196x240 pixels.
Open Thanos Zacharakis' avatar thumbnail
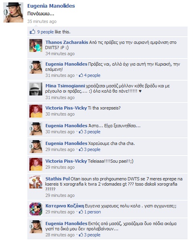click(x=36, y=46)
